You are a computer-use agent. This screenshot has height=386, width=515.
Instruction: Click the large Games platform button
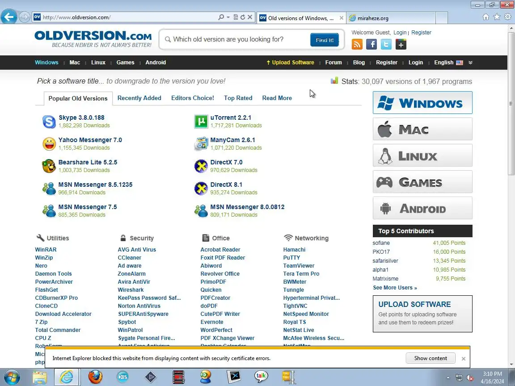[x=422, y=181]
